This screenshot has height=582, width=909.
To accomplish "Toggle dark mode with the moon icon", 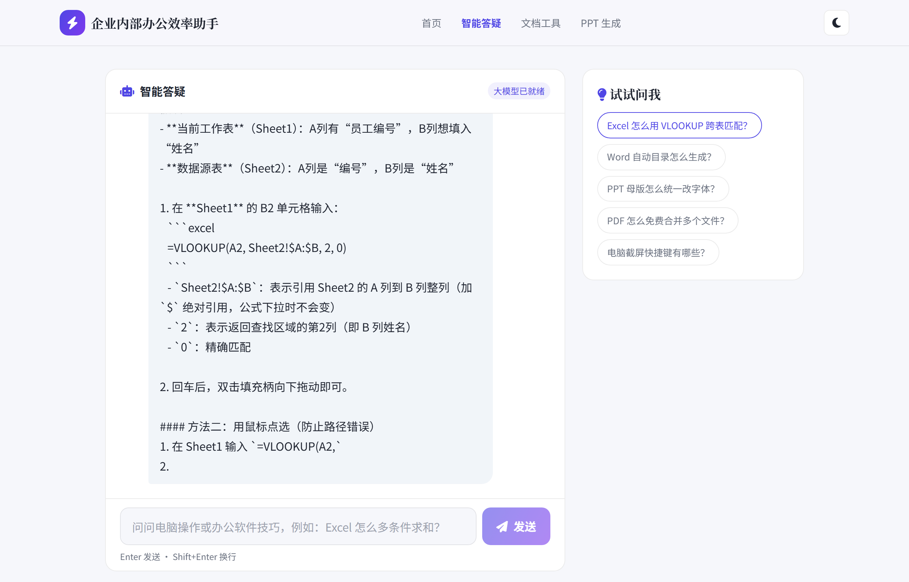I will (837, 23).
